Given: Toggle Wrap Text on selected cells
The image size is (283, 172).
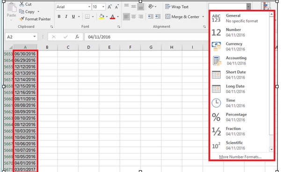Looking at the screenshot, I should point(177,7).
